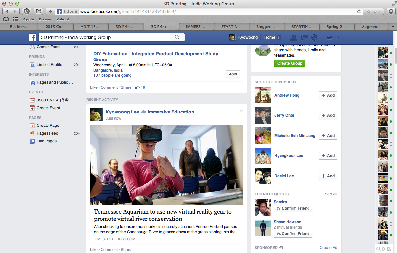Click the Reader button
This screenshot has width=397, height=253.
click(373, 11)
